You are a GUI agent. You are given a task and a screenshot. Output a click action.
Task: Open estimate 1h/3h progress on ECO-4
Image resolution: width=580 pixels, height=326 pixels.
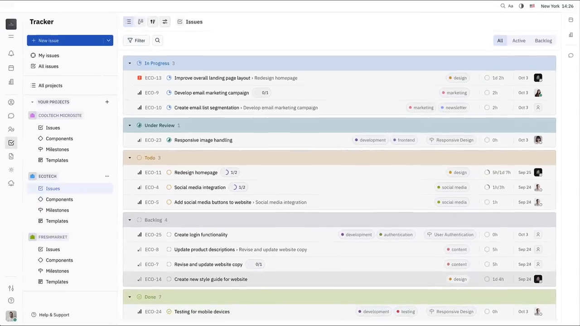(494, 187)
